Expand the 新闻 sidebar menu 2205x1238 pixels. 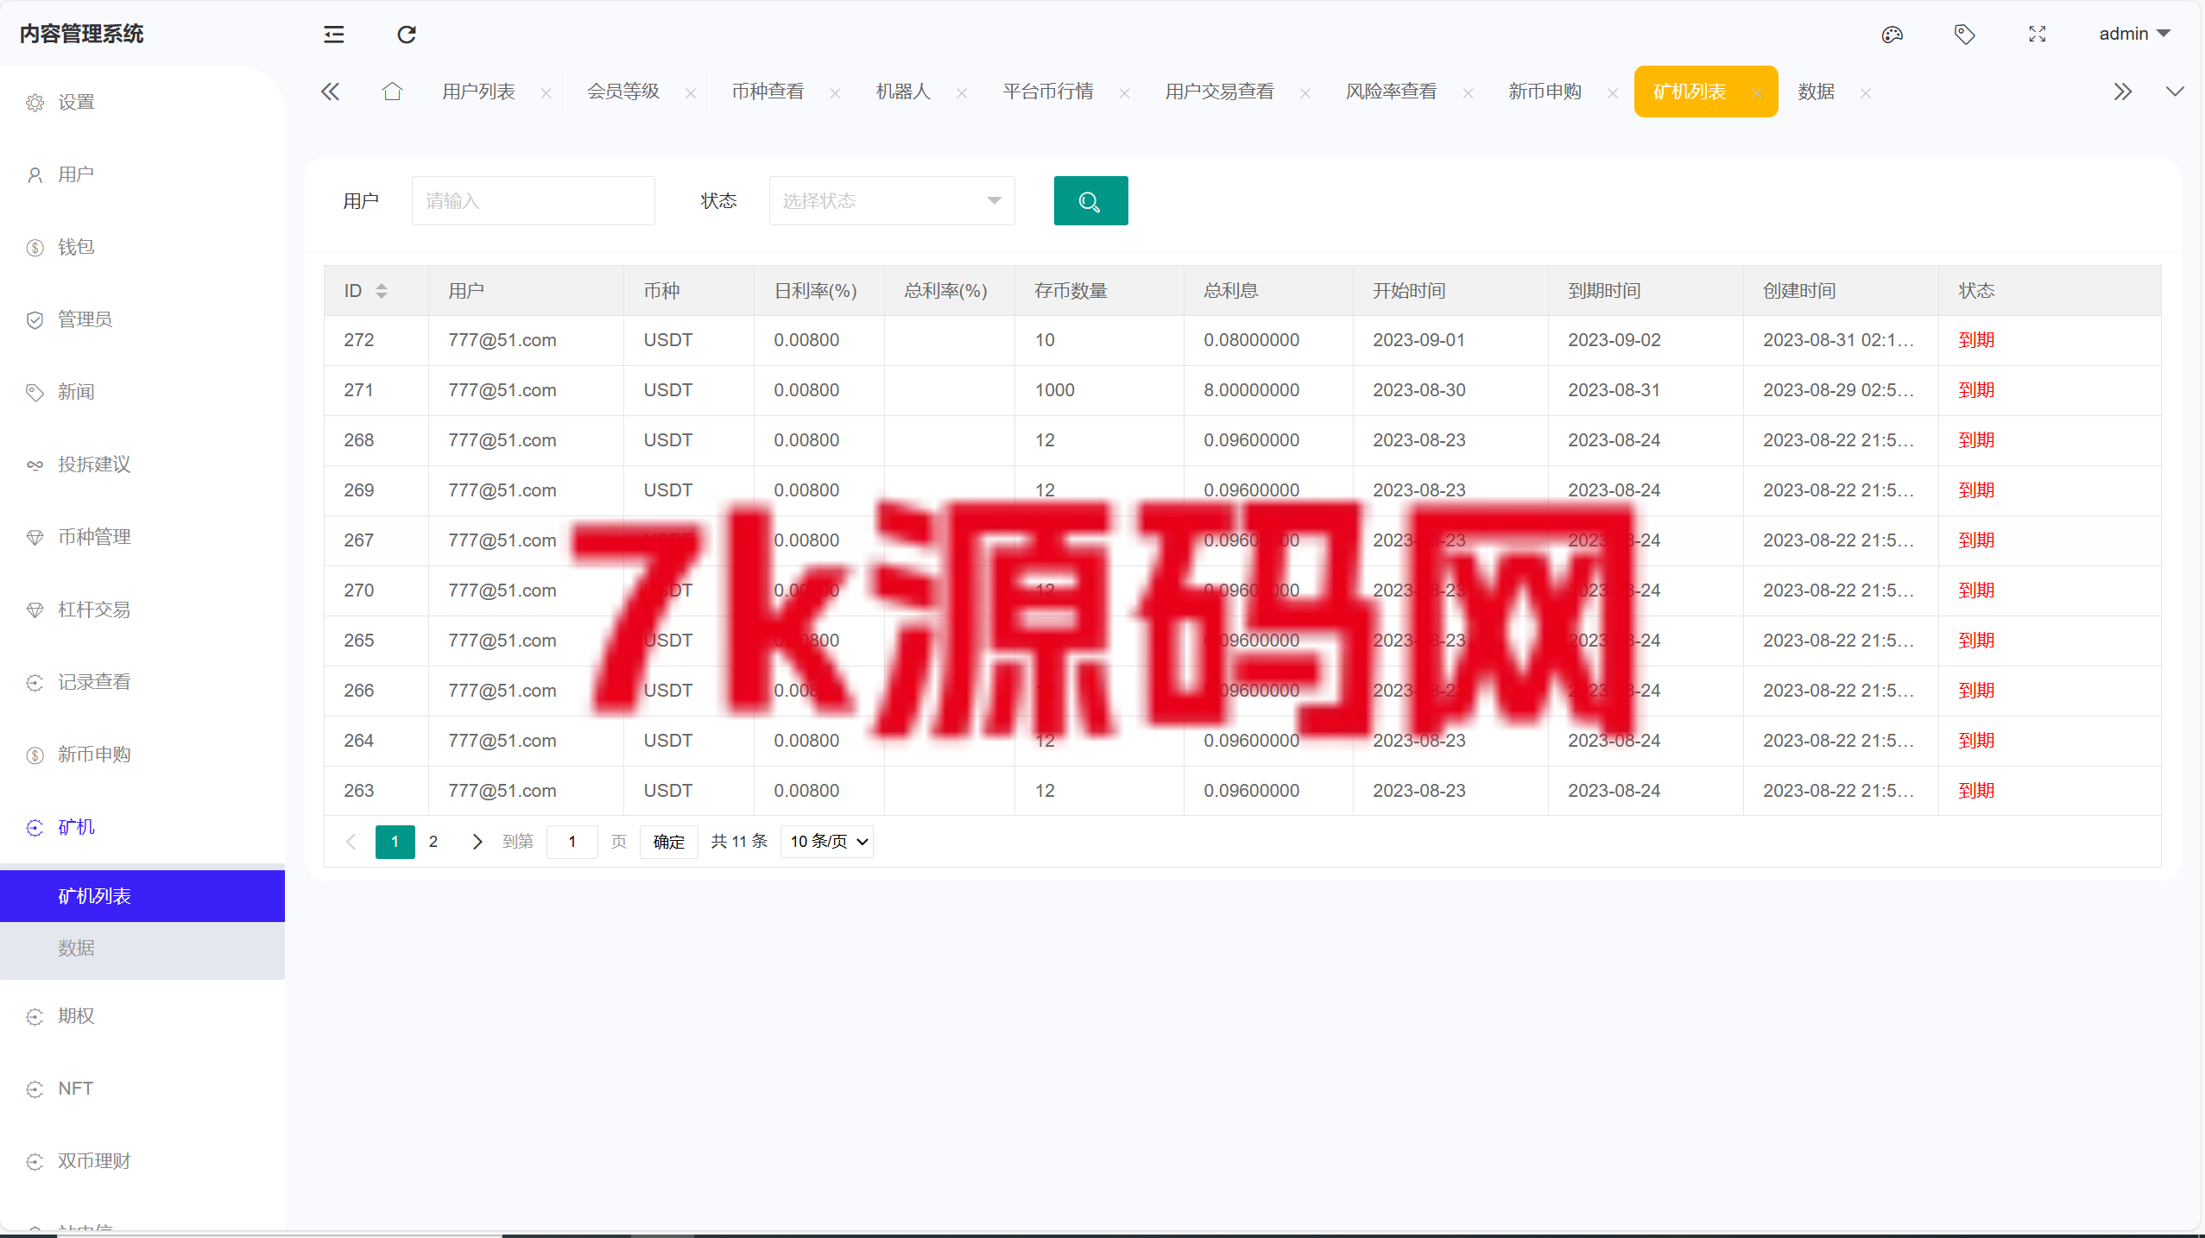[x=142, y=393]
